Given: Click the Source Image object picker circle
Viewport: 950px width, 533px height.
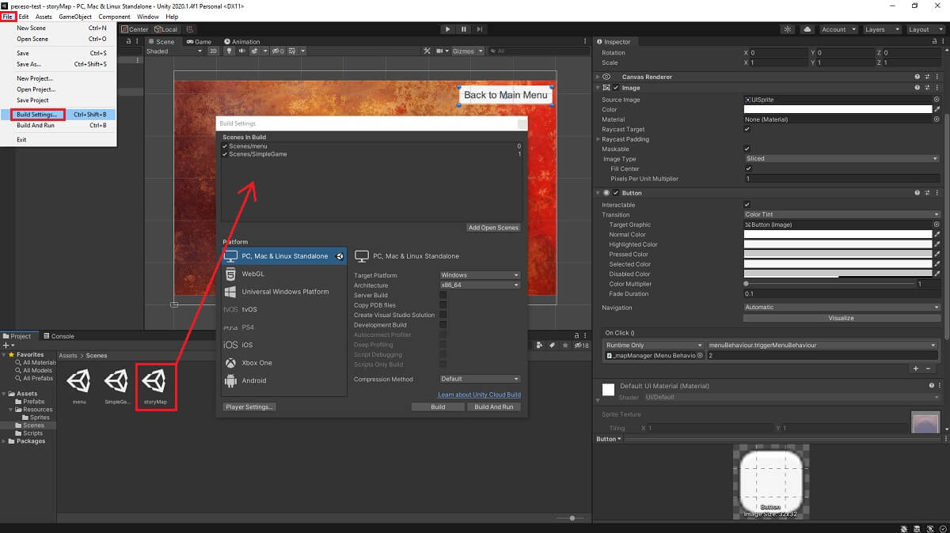Looking at the screenshot, I should coord(937,100).
